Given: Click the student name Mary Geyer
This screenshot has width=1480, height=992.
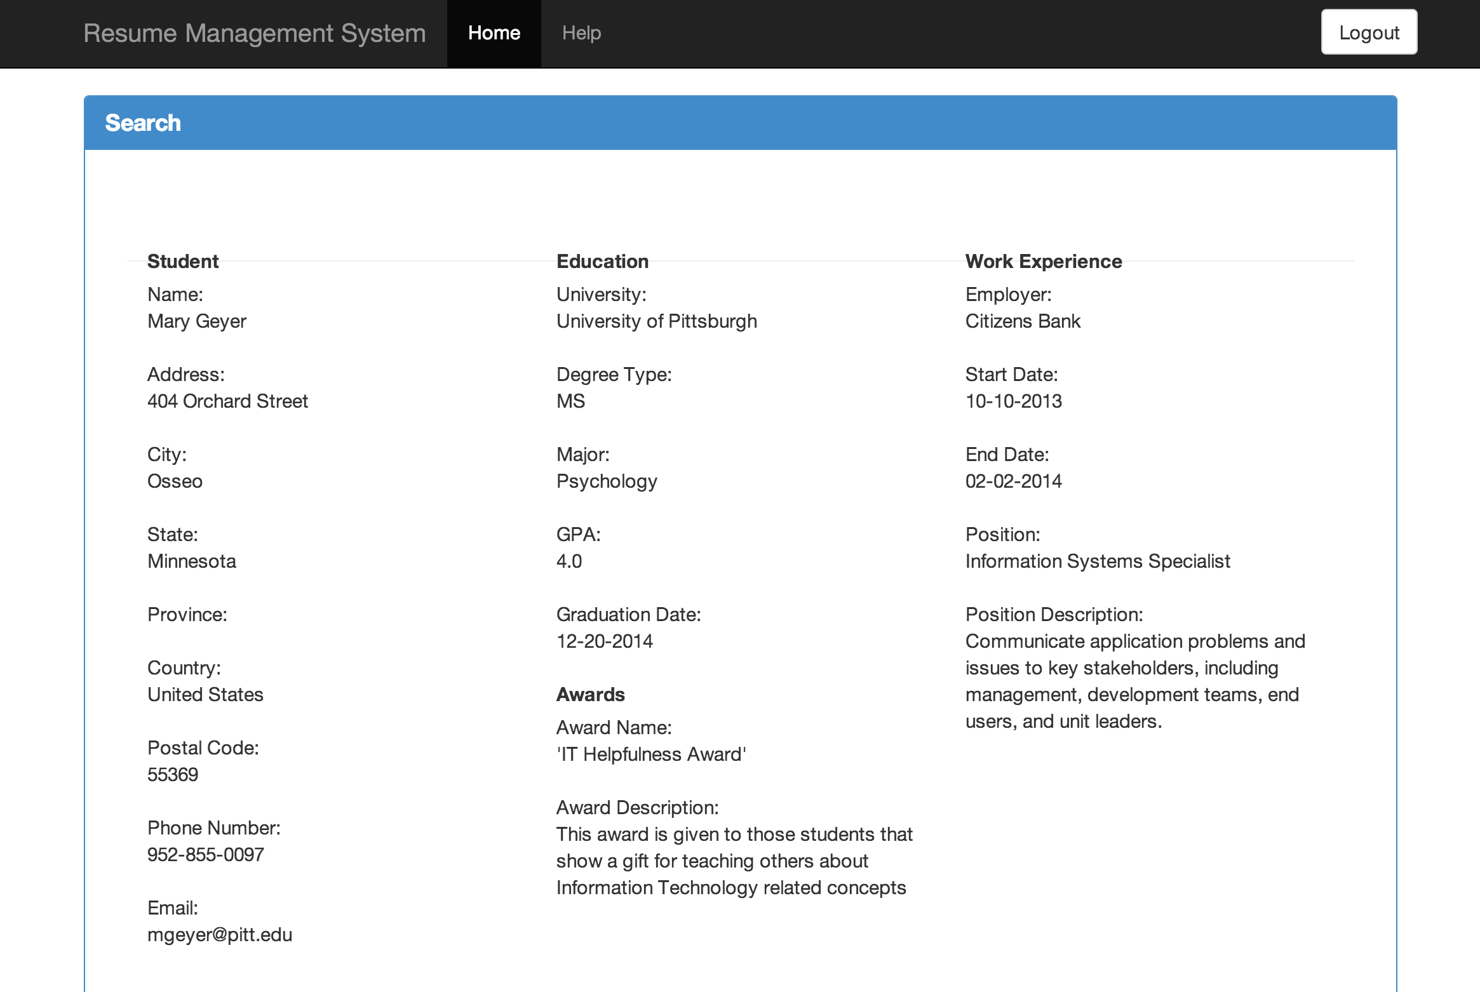Looking at the screenshot, I should click(196, 321).
